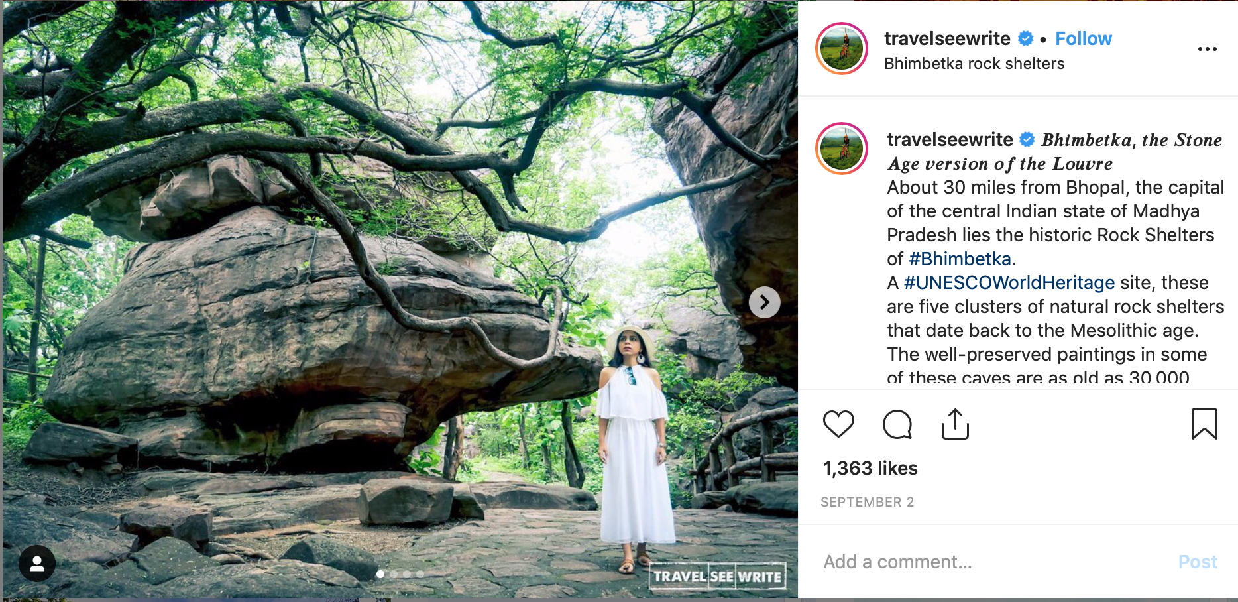Click the verified badge in the post header

(1025, 39)
